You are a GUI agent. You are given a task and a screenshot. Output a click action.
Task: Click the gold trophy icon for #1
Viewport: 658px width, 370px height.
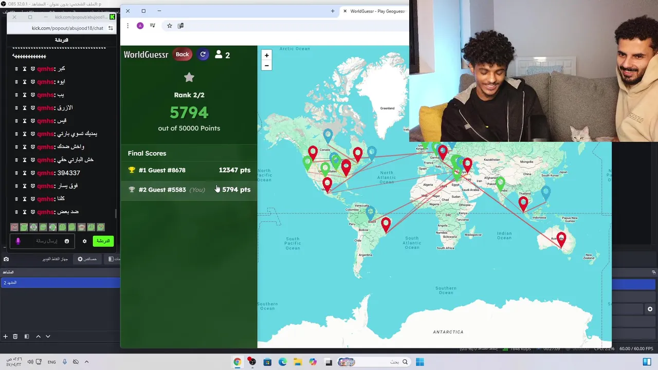(132, 170)
